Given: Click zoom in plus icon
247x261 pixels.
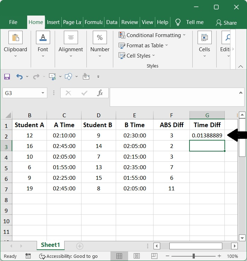Looking at the screenshot, I should tap(219, 256).
